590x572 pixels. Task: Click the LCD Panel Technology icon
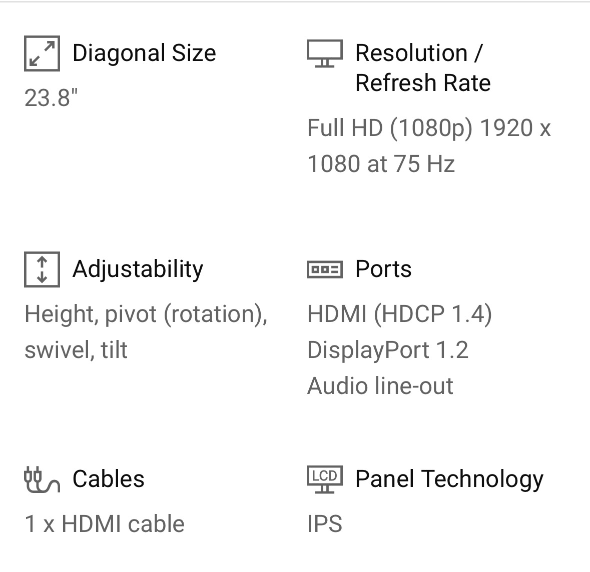[325, 478]
